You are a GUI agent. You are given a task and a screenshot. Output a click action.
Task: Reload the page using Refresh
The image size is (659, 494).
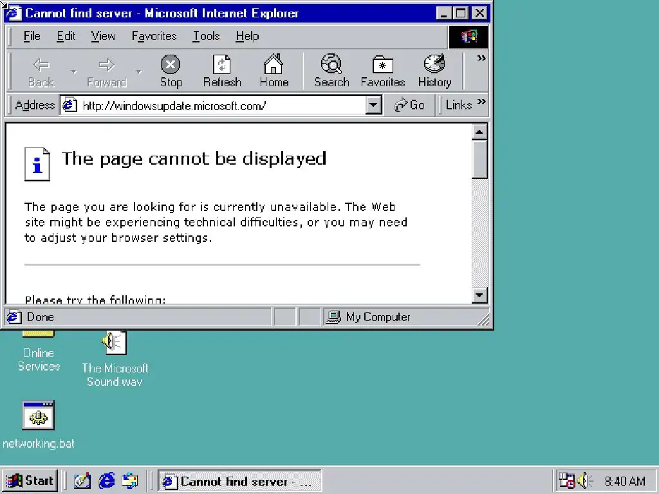coord(222,71)
